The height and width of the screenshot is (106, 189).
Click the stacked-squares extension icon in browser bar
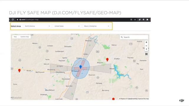[140, 20]
